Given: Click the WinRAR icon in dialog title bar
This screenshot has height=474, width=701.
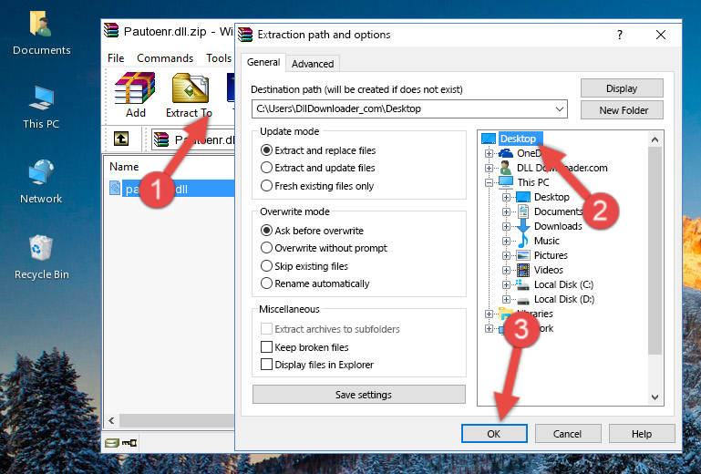Looking at the screenshot, I should point(245,35).
